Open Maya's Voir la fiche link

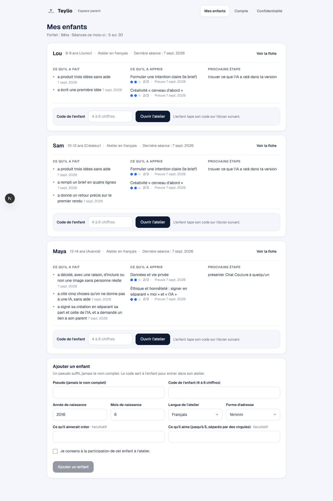(x=266, y=251)
